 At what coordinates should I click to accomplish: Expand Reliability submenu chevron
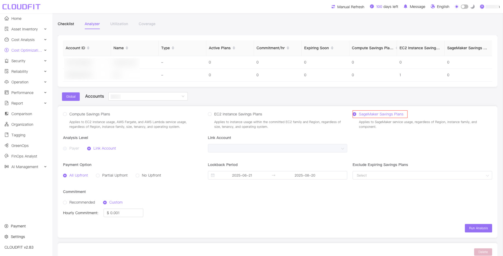click(x=45, y=71)
